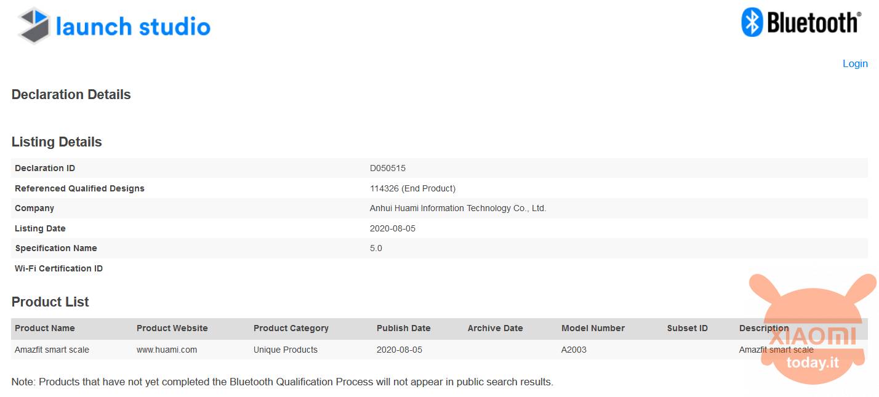Select the Listing Details heading
This screenshot has height=397, width=879.
tap(57, 142)
